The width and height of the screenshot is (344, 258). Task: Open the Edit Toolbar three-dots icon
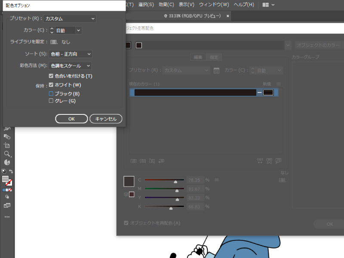(x=7, y=217)
